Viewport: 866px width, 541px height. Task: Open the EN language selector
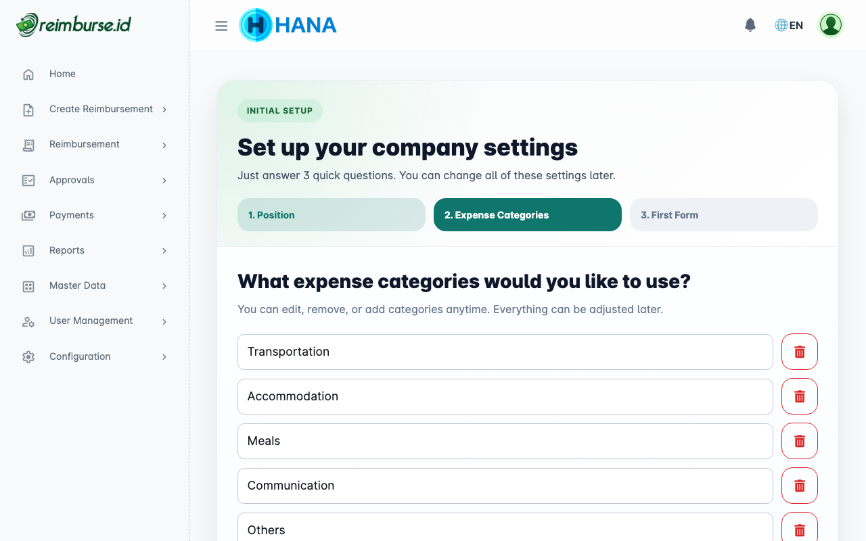[788, 24]
